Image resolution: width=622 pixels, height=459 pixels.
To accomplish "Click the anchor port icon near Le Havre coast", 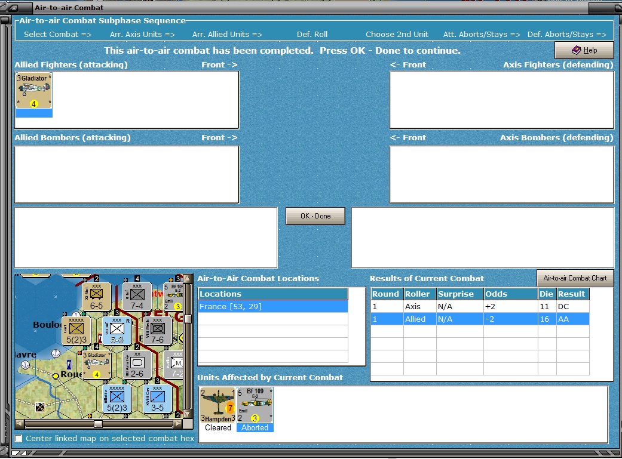I will point(25,364).
